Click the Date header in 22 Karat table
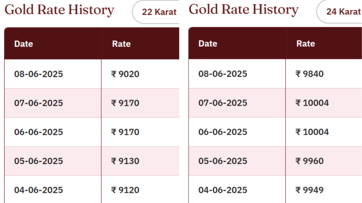Image resolution: width=362 pixels, height=203 pixels. tap(24, 44)
